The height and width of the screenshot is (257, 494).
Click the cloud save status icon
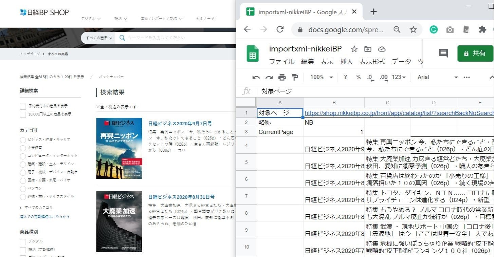[382, 49]
